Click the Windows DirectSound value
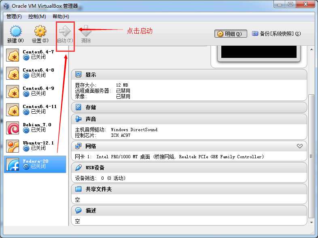This screenshot has width=318, height=238. [x=134, y=130]
